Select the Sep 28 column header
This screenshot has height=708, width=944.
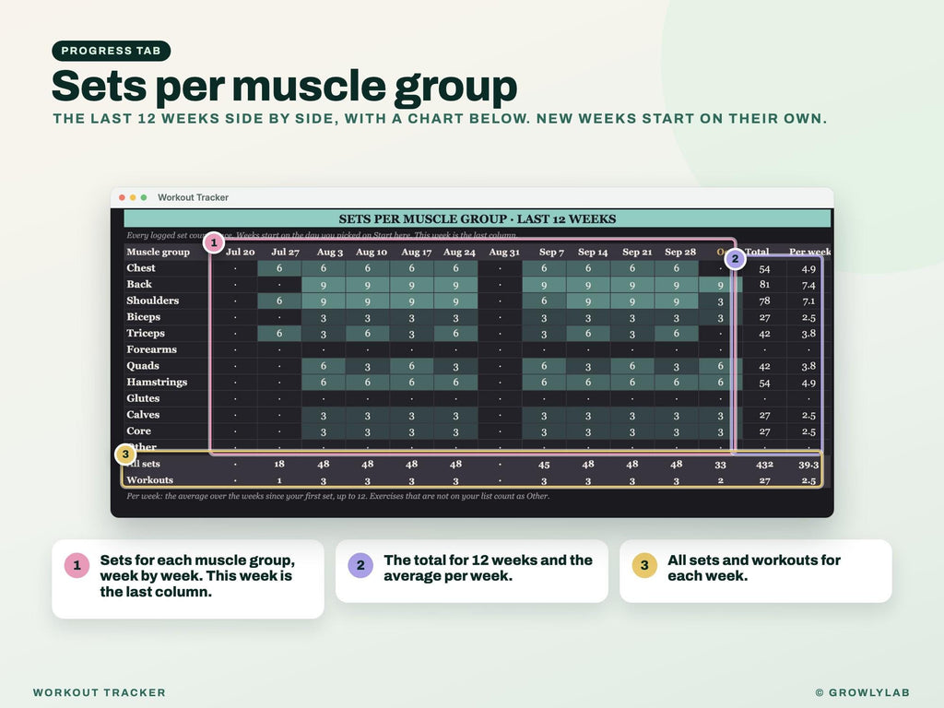click(x=680, y=252)
